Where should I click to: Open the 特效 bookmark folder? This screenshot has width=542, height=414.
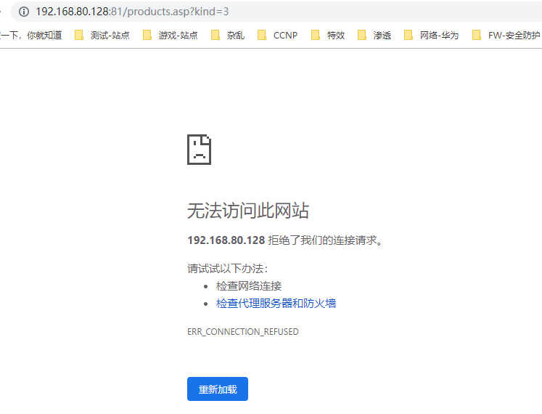click(328, 36)
